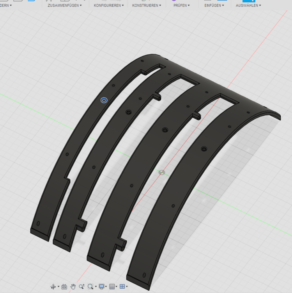292x293 pixels.
Task: Open the KONSTRUIEREN dropdown menu
Action: pos(147,5)
